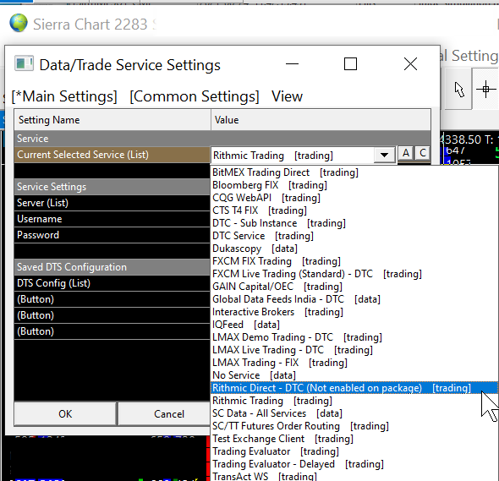Viewport: 499px width, 481px height.
Task: Choose GAIN Capital/OEC option
Action: click(x=354, y=287)
